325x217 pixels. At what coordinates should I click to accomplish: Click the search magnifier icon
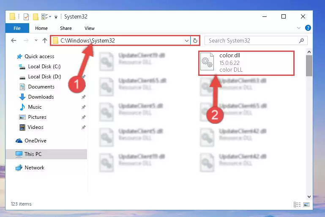coord(302,41)
